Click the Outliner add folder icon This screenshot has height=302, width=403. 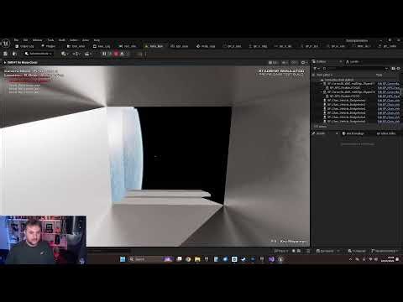coord(394,69)
